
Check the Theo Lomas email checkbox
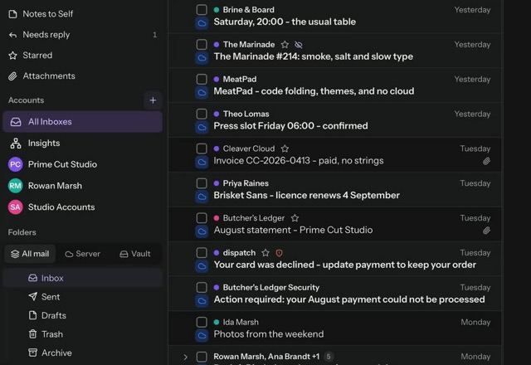(202, 114)
